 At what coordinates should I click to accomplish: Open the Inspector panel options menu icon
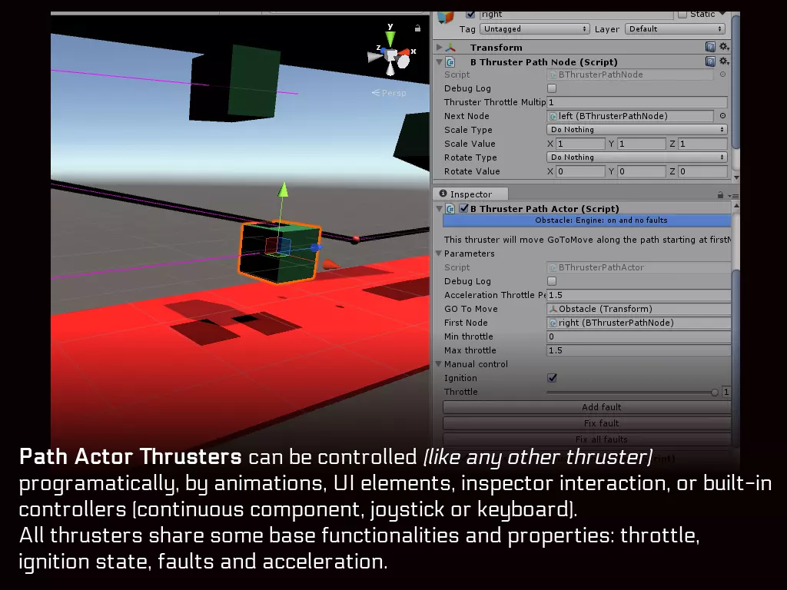pyautogui.click(x=733, y=196)
